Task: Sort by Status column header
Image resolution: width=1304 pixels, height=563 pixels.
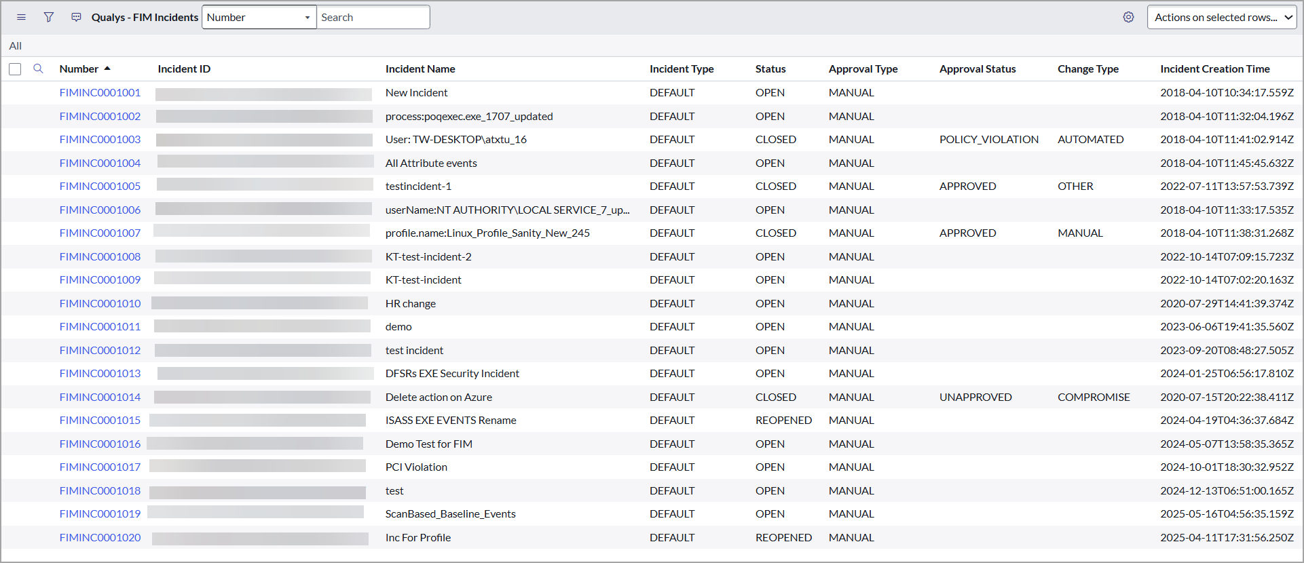Action: 770,69
